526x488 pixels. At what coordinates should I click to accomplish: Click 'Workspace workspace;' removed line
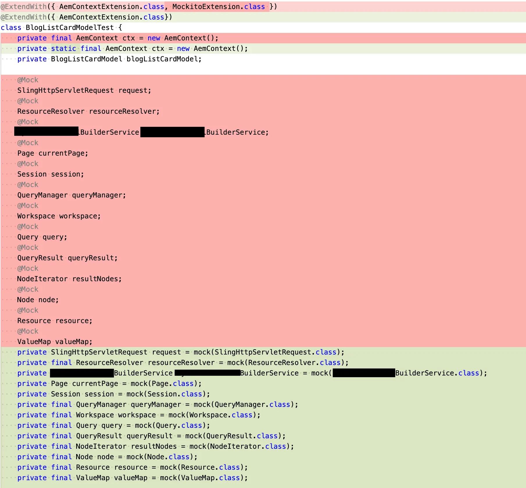pos(263,216)
